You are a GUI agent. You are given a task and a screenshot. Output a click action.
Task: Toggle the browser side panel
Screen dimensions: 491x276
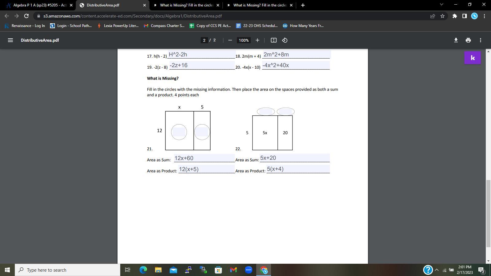464,16
